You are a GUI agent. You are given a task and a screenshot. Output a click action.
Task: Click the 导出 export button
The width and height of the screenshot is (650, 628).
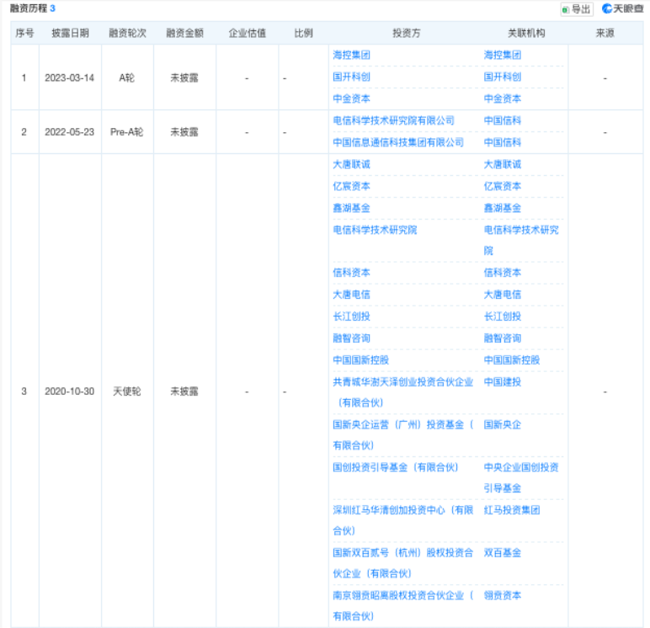577,9
